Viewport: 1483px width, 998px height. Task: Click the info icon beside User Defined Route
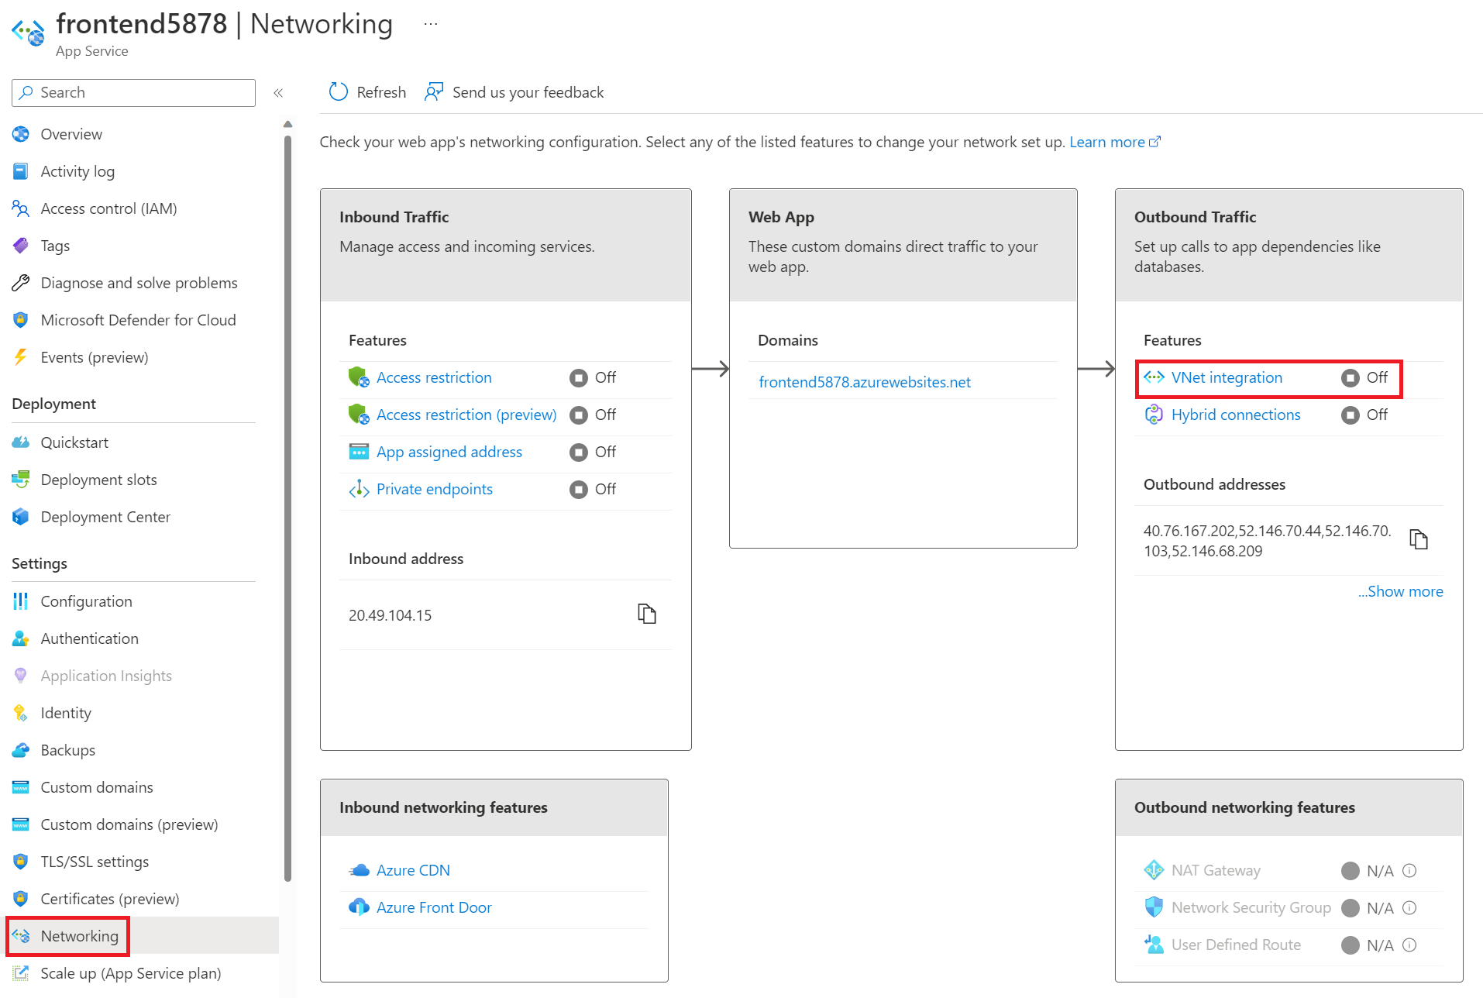1409,945
